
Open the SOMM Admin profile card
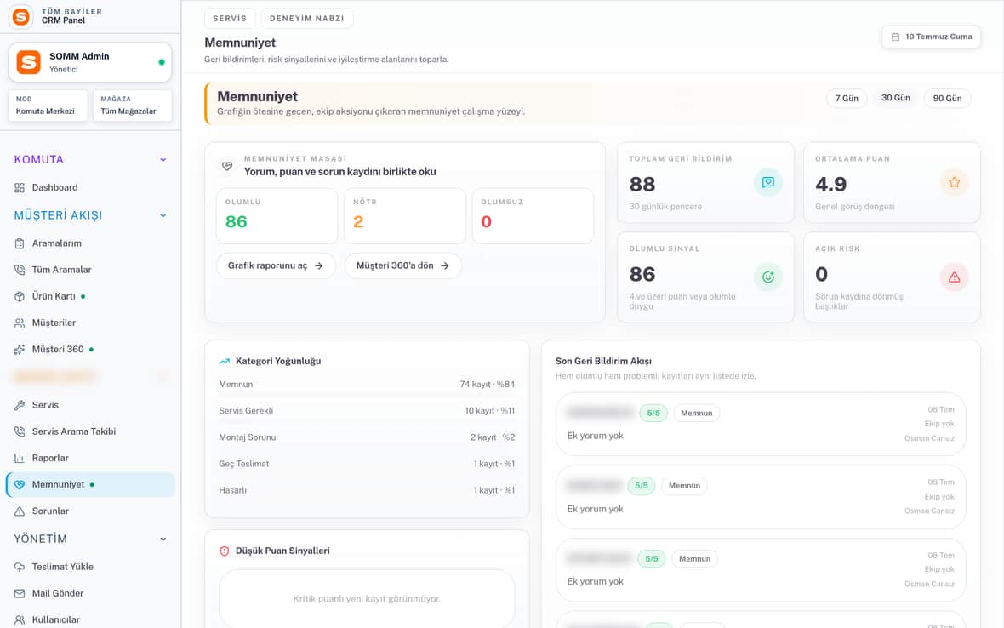pos(89,62)
